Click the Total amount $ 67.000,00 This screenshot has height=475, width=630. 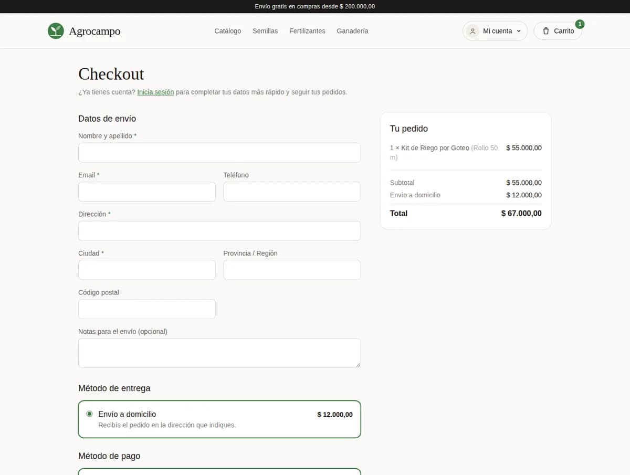coord(521,213)
